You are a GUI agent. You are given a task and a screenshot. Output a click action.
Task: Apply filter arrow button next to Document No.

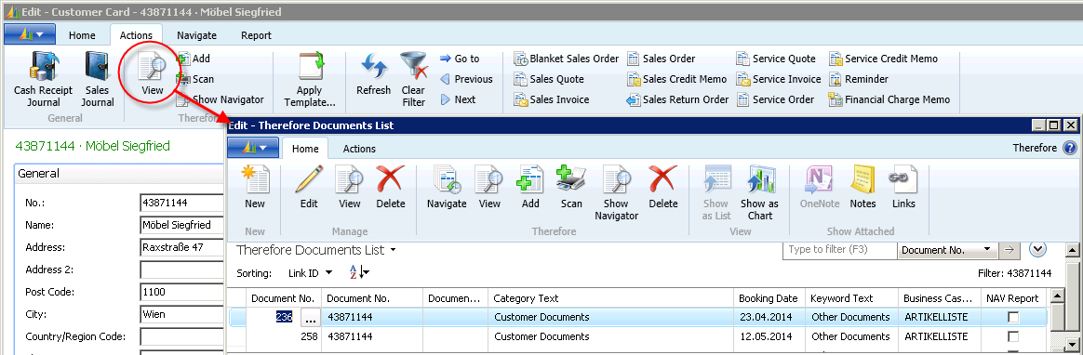click(1009, 250)
